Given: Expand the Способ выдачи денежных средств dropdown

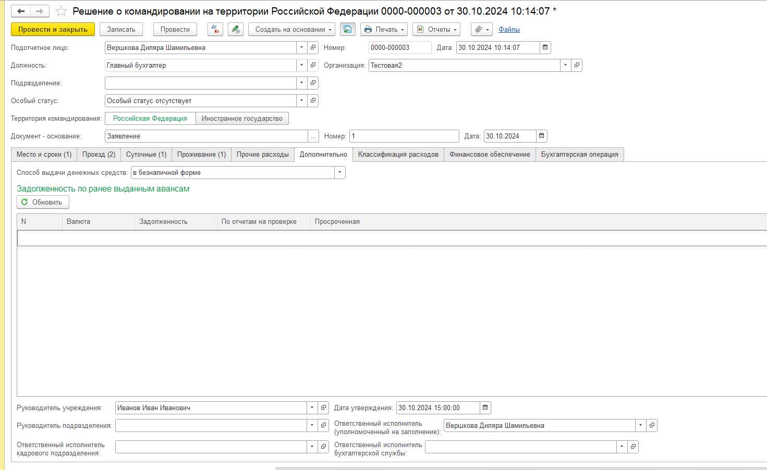Looking at the screenshot, I should tap(339, 172).
